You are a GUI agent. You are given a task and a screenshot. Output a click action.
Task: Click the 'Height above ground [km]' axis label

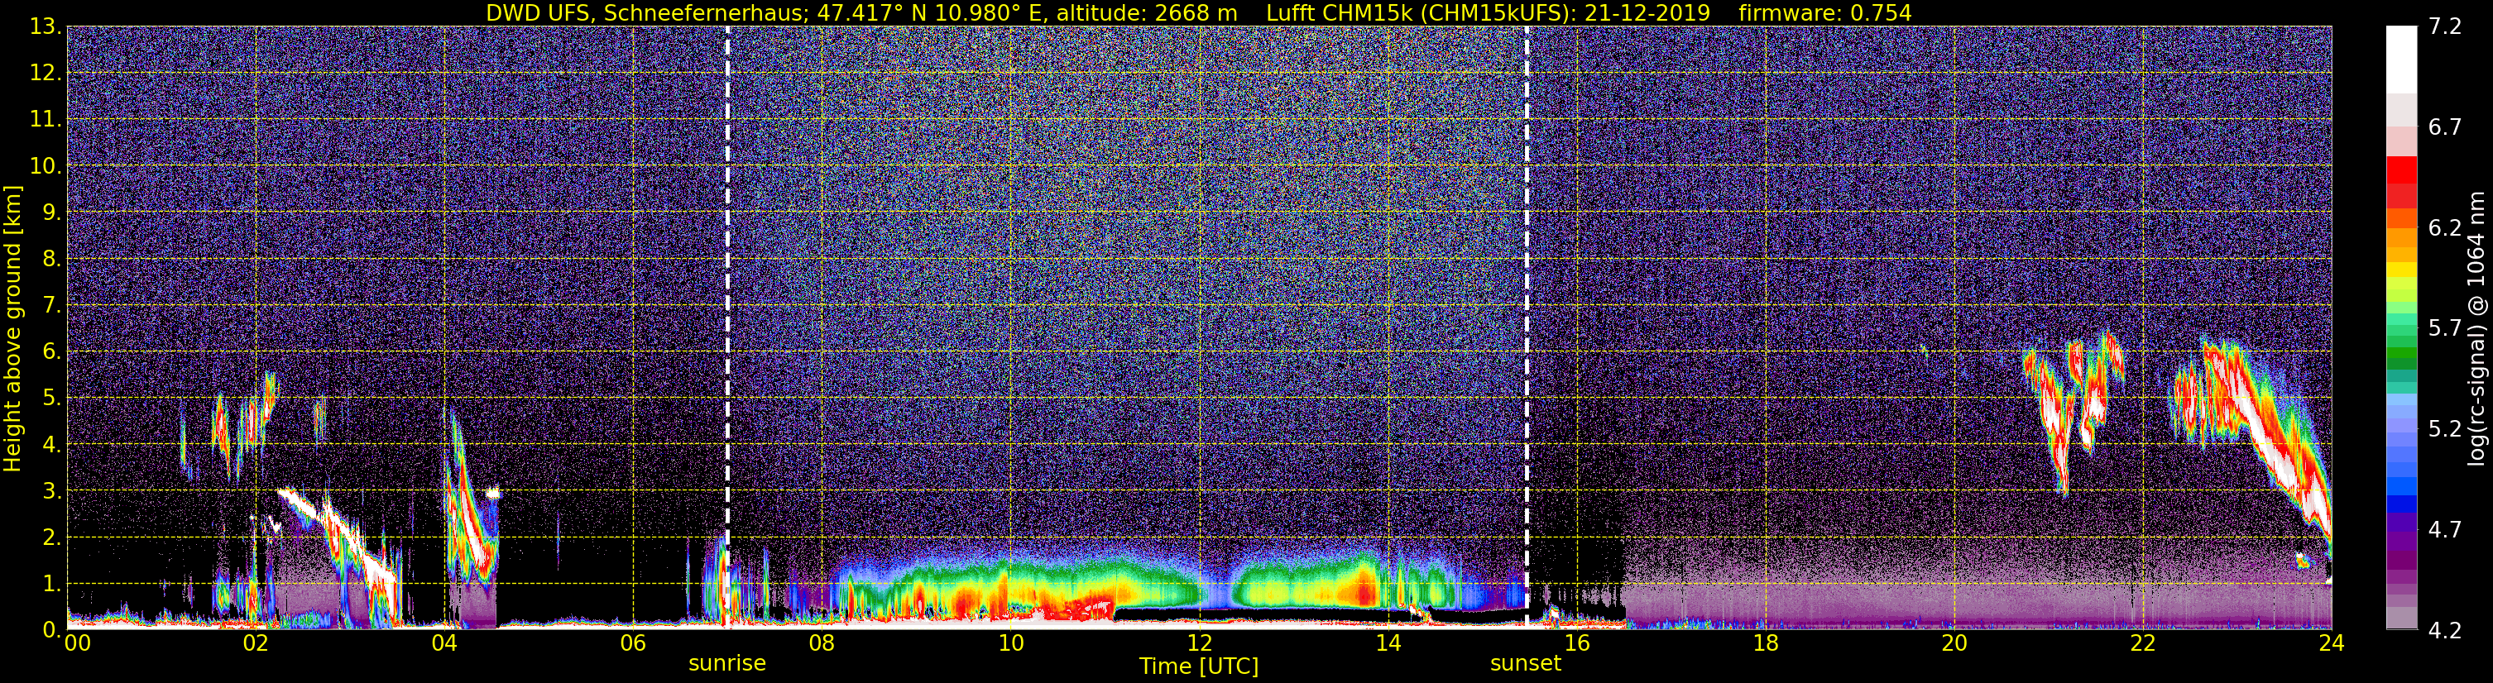pos(12,328)
